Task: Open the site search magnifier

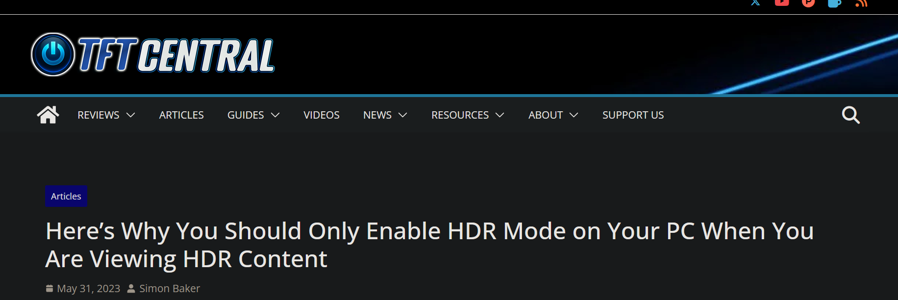Action: click(851, 115)
